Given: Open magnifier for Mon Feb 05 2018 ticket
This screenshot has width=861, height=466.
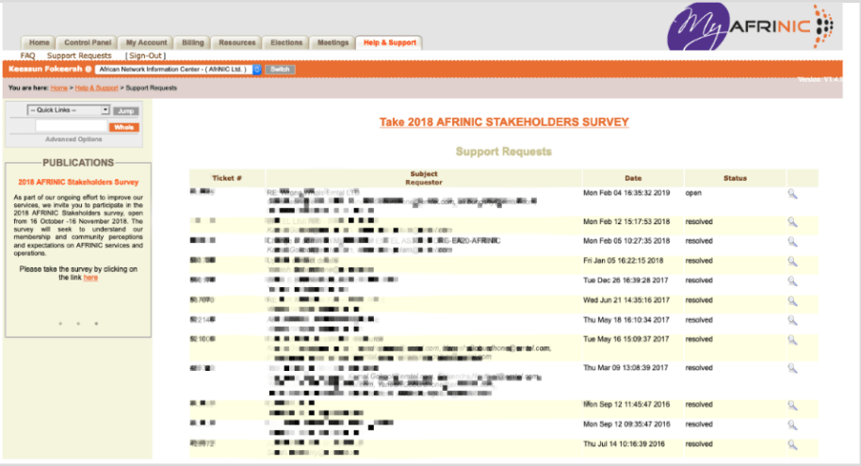Looking at the screenshot, I should tap(792, 242).
